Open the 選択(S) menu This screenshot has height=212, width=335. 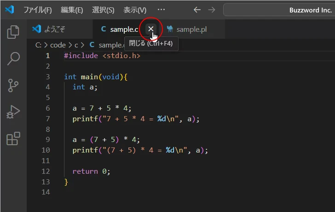point(103,10)
